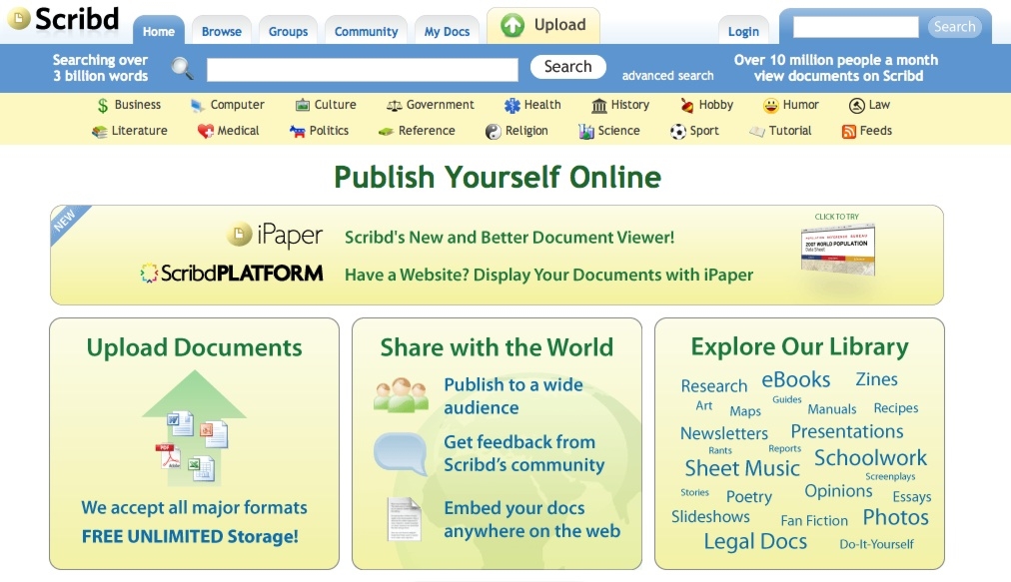Click the document embed icon
Viewport: 1011px width, 582px height.
pos(404,518)
